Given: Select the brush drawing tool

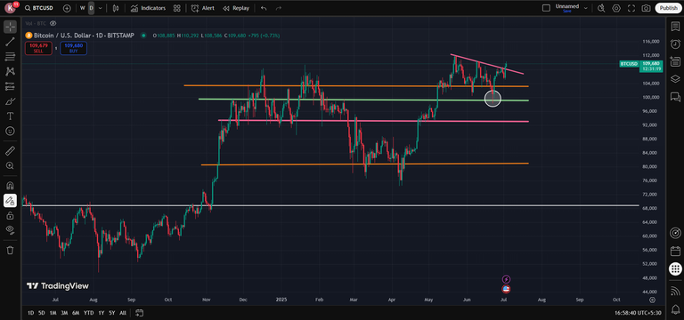Looking at the screenshot, I should 10,101.
